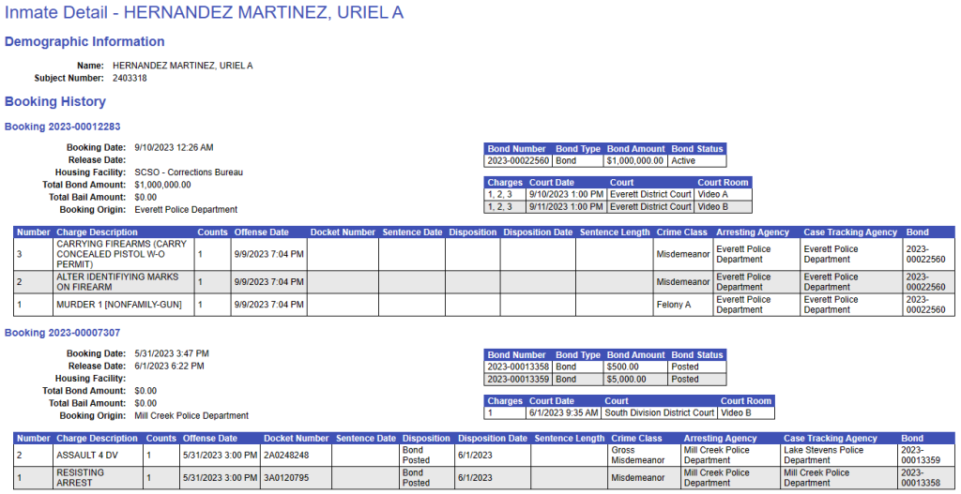Click the Inmate Detail page title

204,12
